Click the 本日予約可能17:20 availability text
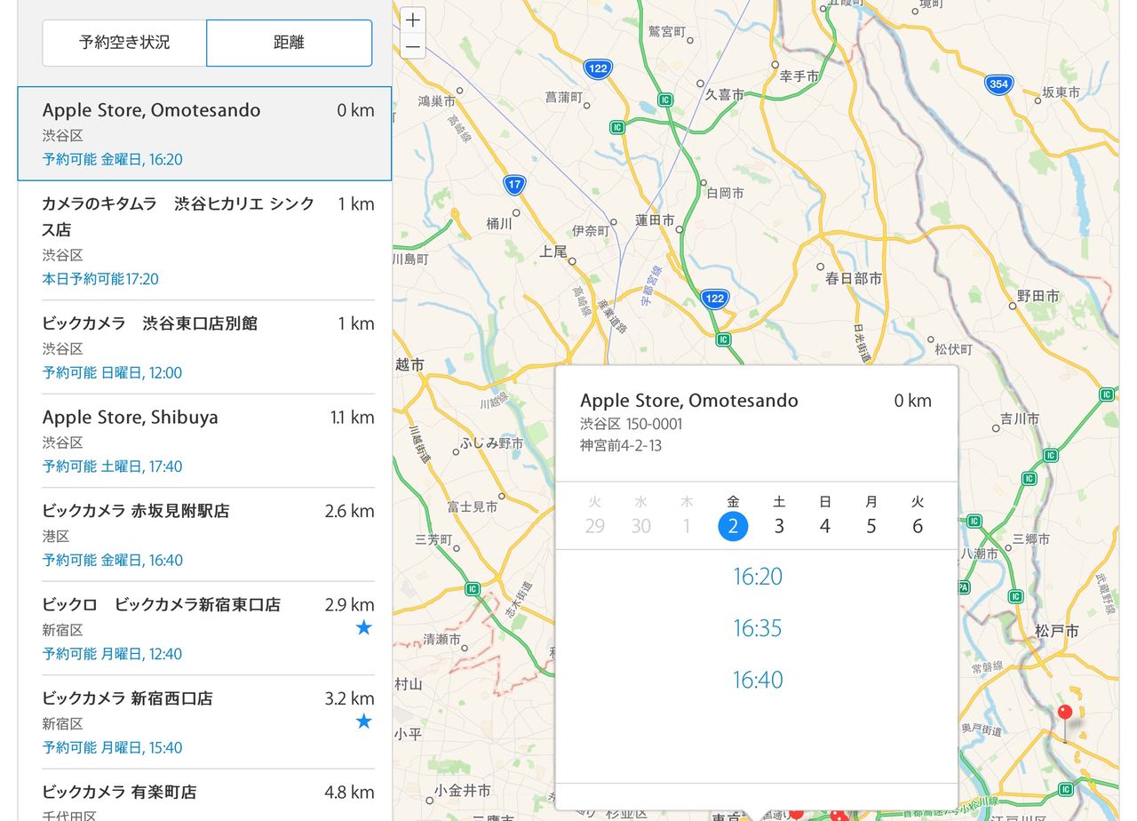This screenshot has height=821, width=1137. [x=100, y=279]
